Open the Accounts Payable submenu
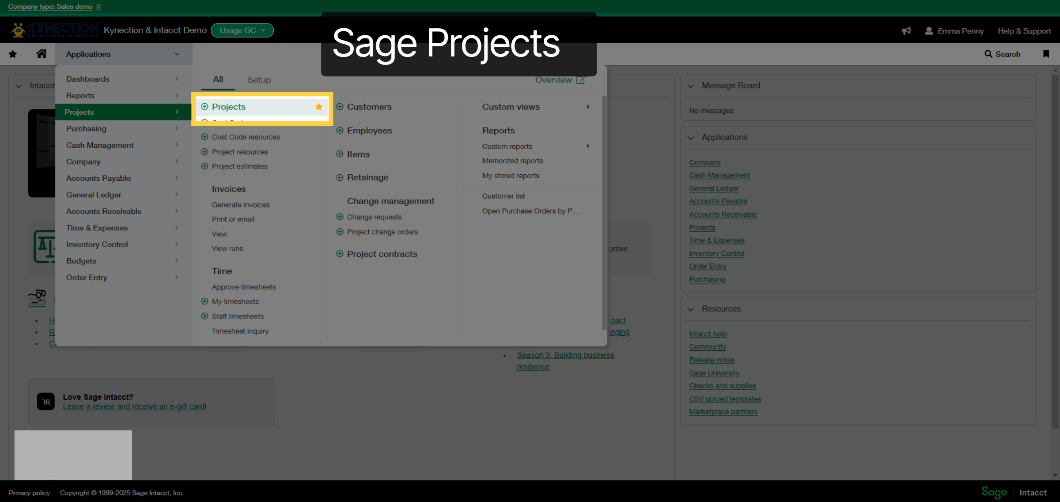The height and width of the screenshot is (502, 1060). (123, 178)
